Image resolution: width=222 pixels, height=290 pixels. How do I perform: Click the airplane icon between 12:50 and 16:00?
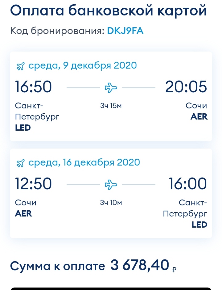click(111, 184)
